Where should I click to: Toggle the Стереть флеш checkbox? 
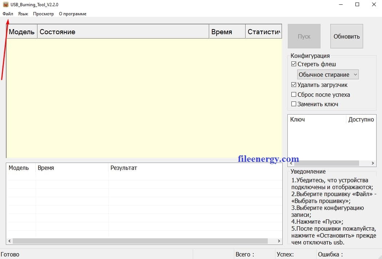click(x=294, y=64)
